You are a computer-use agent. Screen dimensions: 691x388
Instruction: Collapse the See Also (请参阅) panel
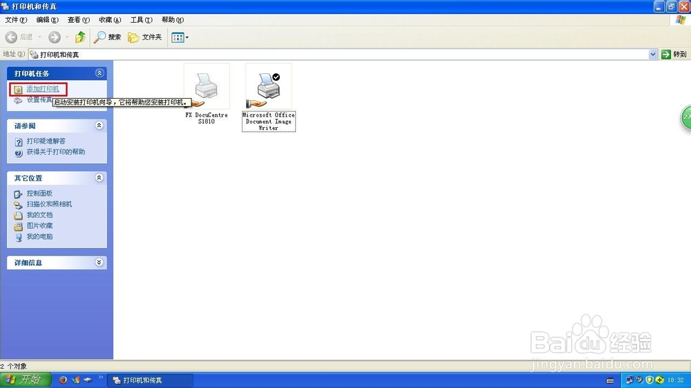[99, 126]
